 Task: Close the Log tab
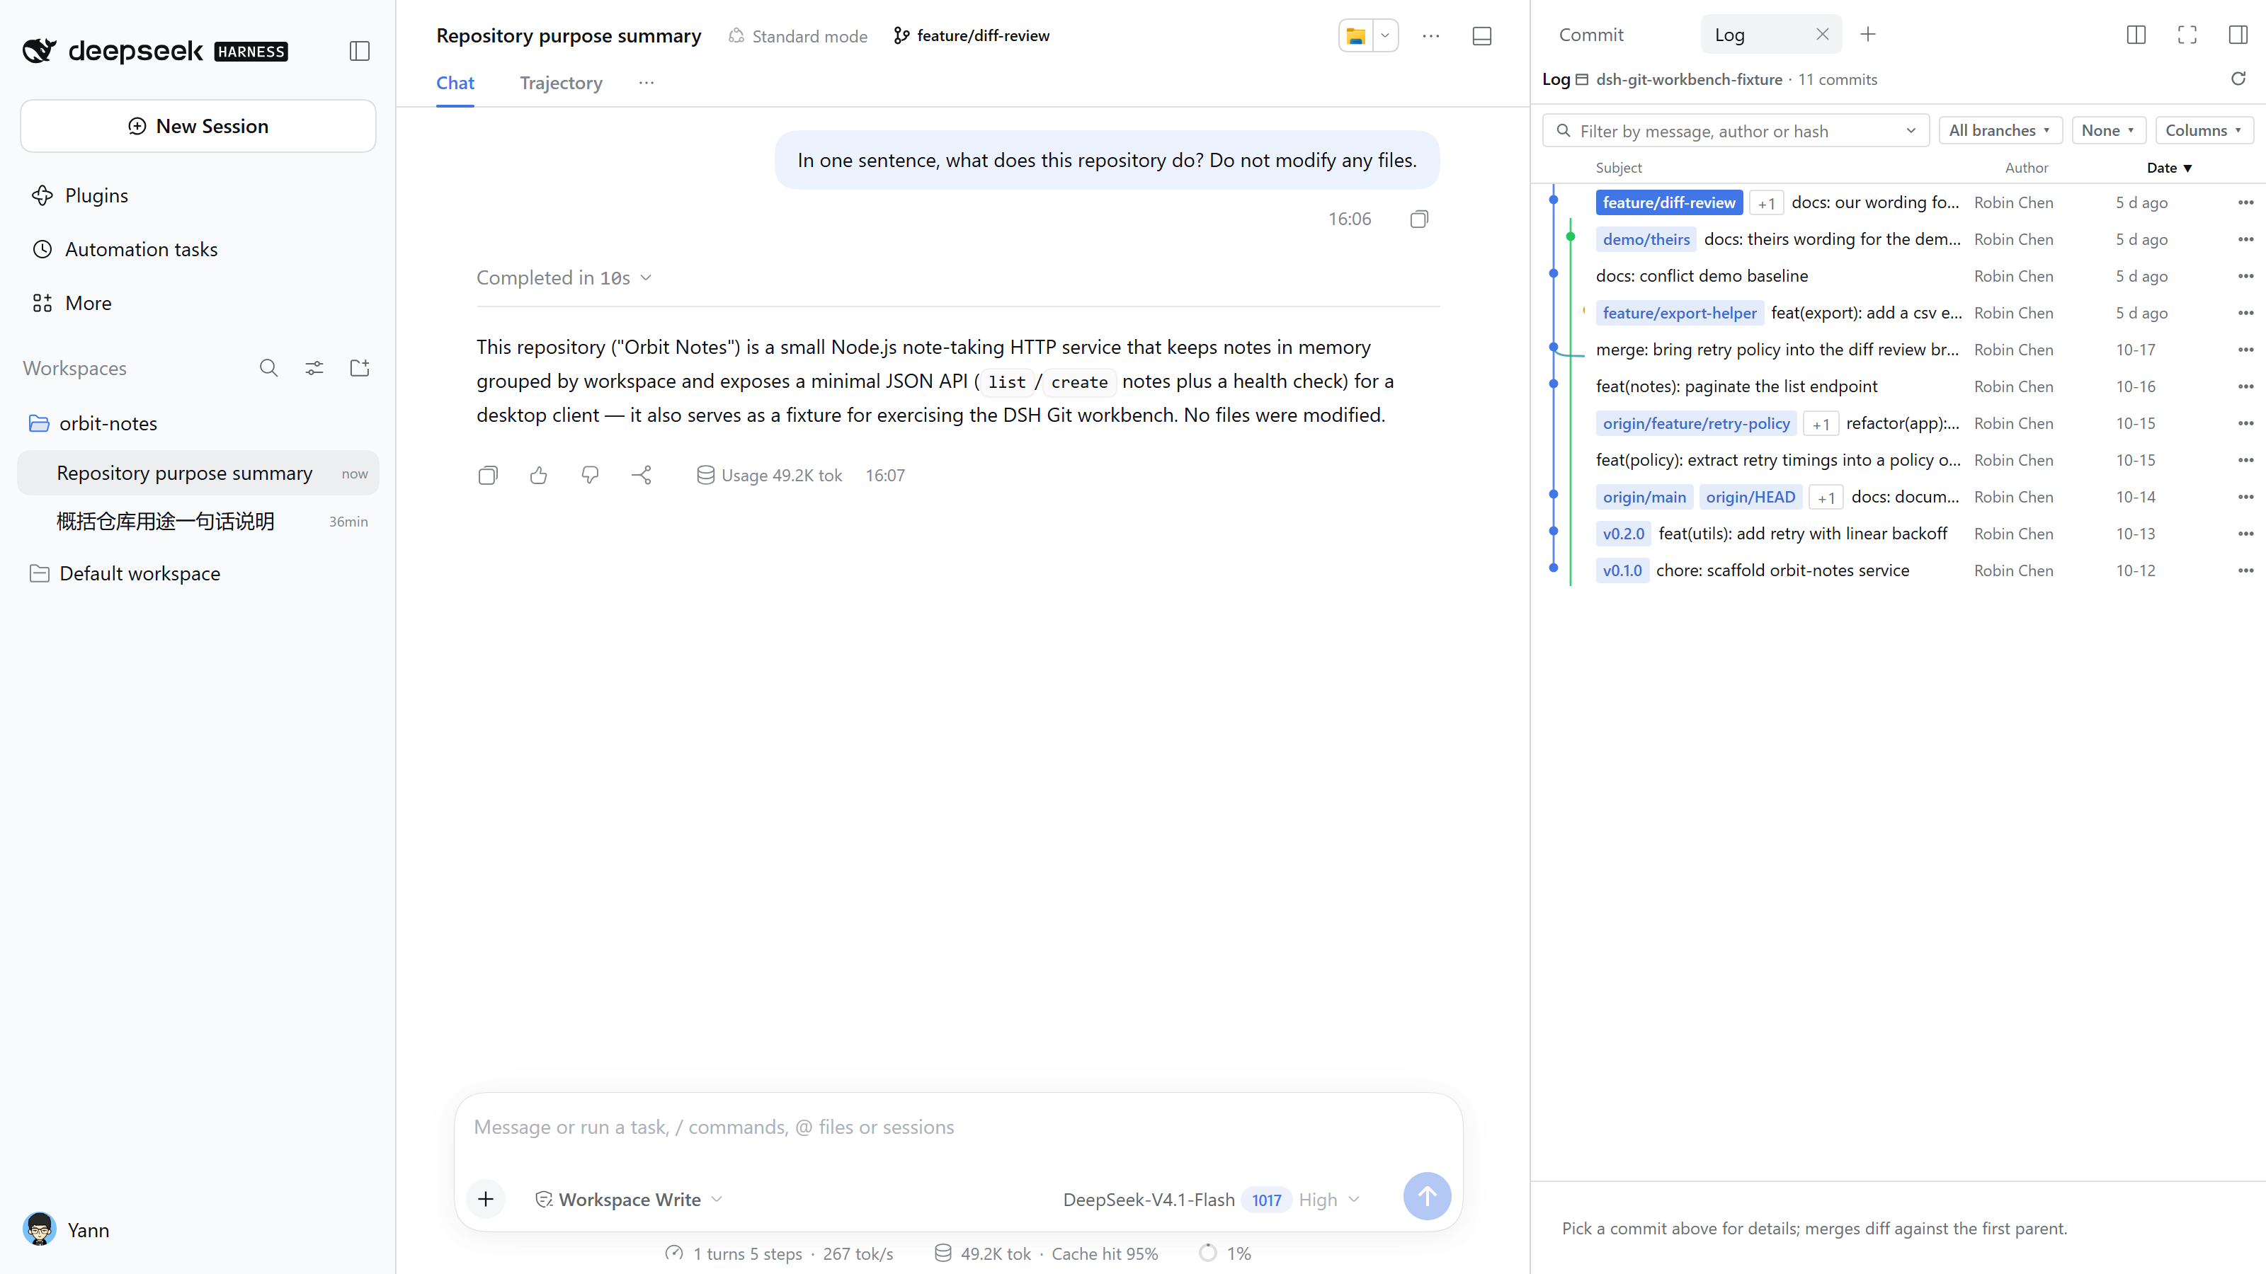coord(1822,34)
